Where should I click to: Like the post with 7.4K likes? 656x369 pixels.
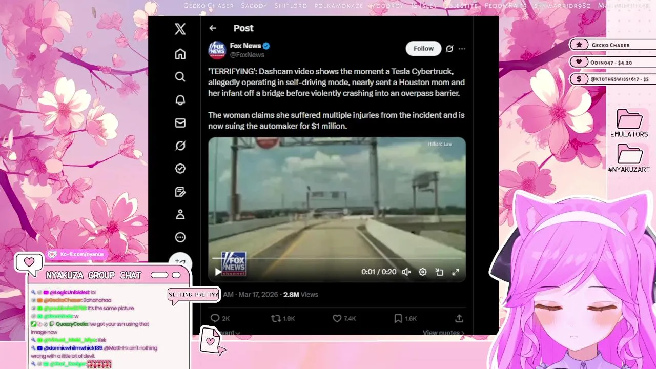tap(344, 318)
